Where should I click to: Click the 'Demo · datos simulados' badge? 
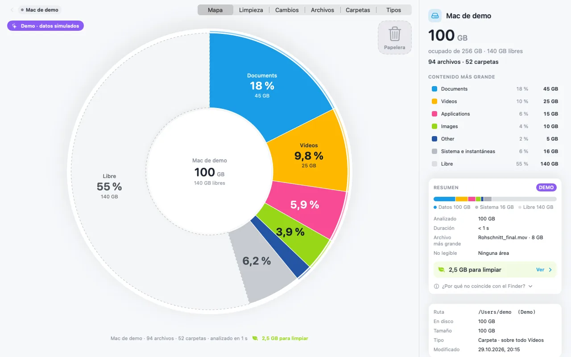click(x=46, y=26)
